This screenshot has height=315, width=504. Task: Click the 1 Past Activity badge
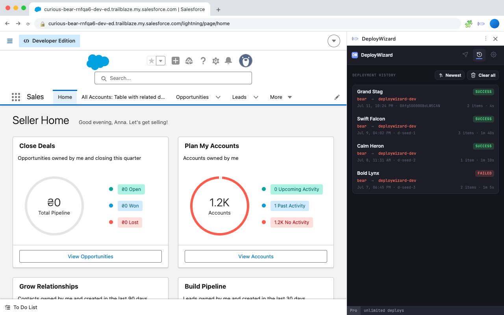(290, 206)
